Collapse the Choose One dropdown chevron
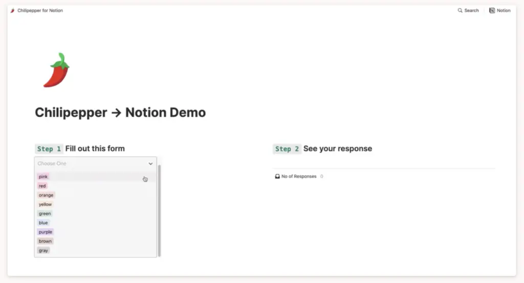524x283 pixels. tap(151, 164)
